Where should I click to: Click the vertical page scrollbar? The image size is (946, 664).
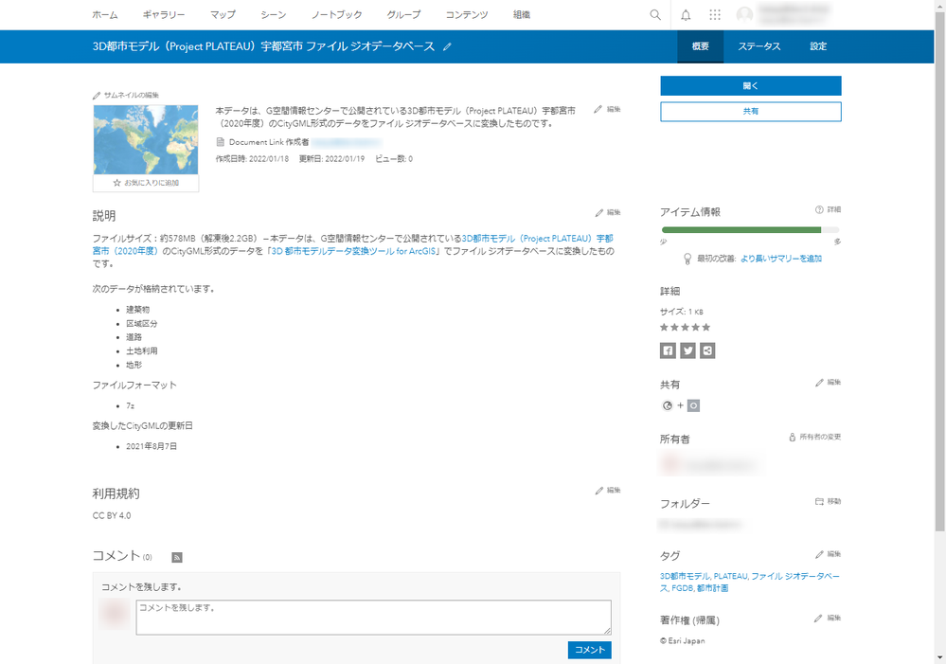pyautogui.click(x=939, y=272)
